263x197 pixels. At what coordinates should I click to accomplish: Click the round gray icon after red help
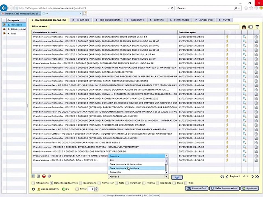pos(49,176)
